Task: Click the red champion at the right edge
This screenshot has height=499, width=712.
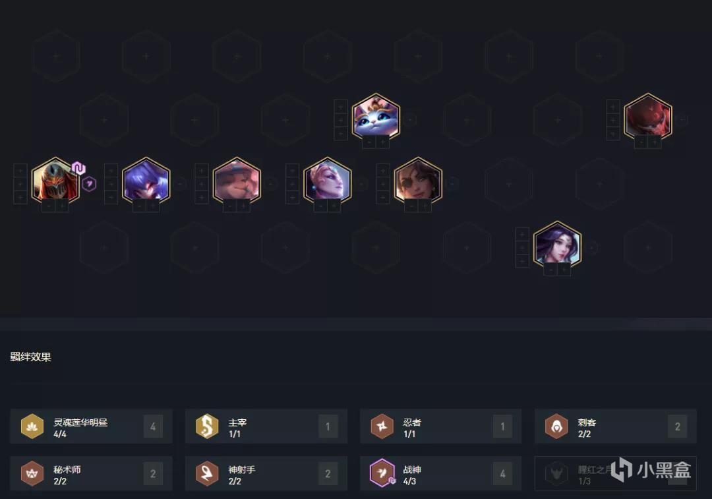Action: pyautogui.click(x=648, y=117)
